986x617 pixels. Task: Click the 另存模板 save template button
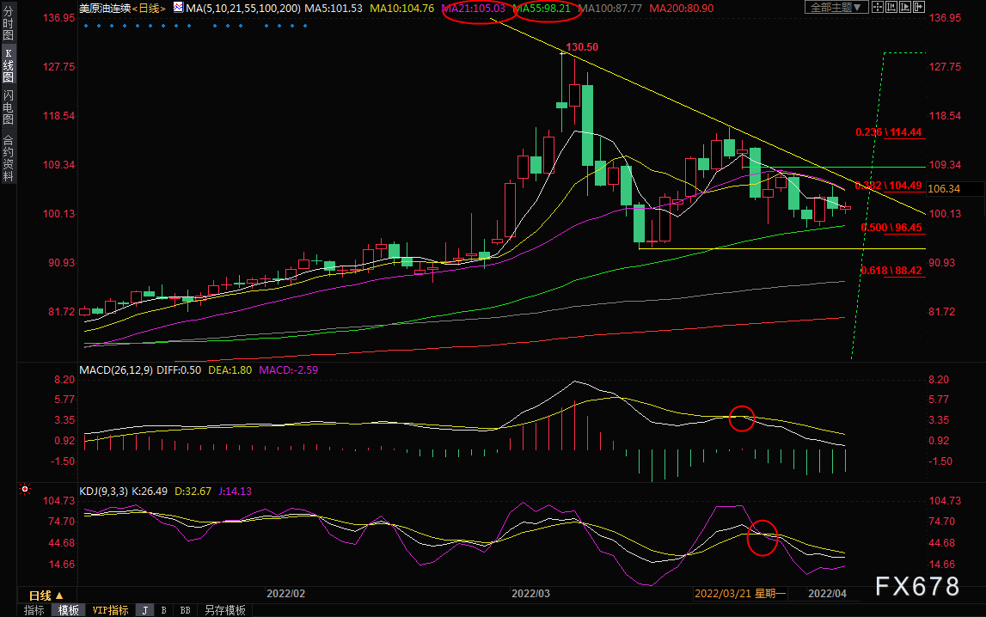225,610
